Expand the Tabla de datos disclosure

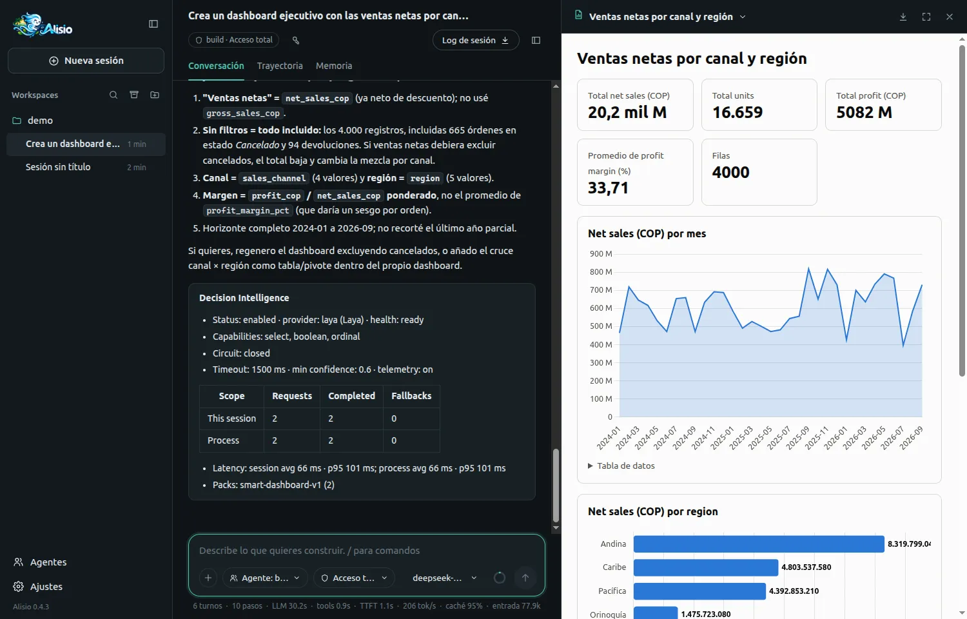(621, 466)
